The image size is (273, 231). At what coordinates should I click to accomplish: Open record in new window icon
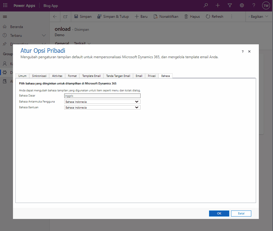pos(65,17)
